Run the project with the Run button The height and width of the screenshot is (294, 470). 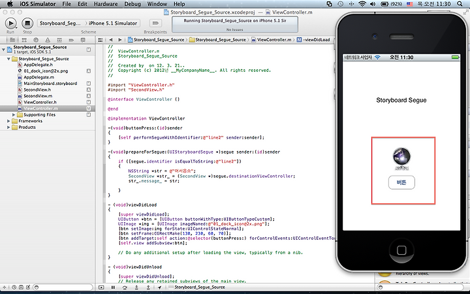click(11, 23)
